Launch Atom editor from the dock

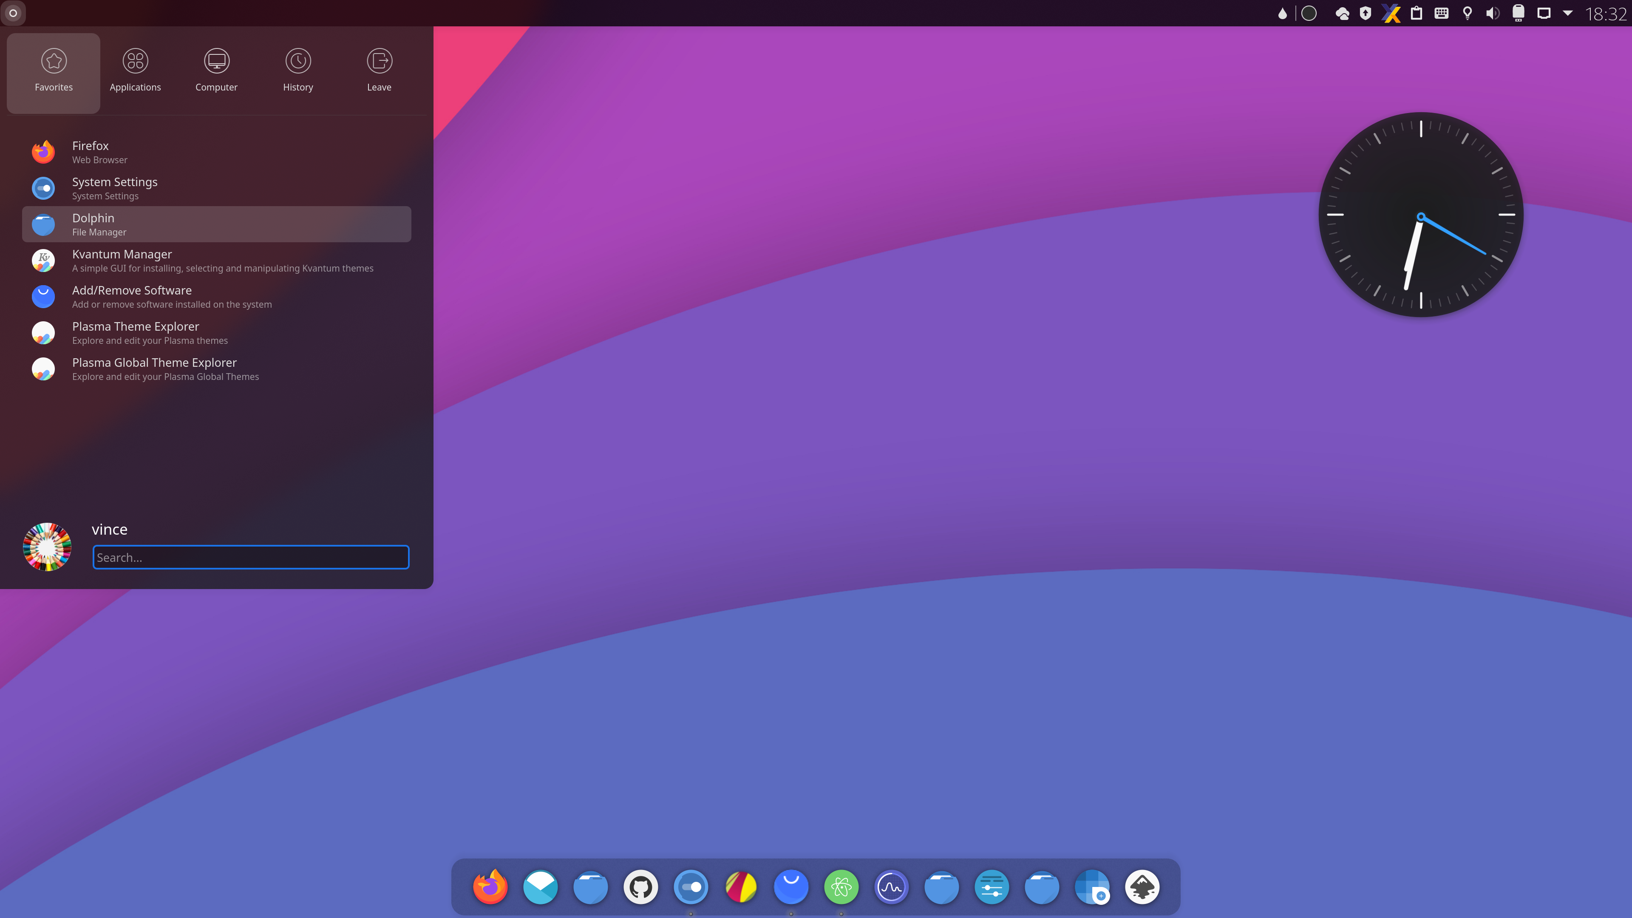click(x=841, y=887)
